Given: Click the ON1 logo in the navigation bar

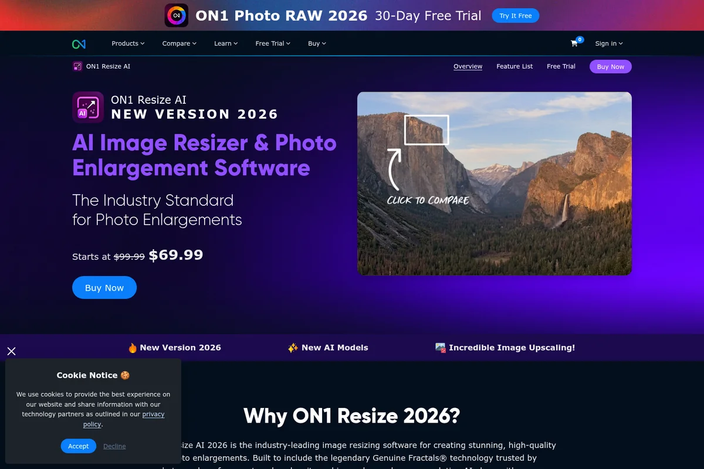Looking at the screenshot, I should pyautogui.click(x=79, y=43).
